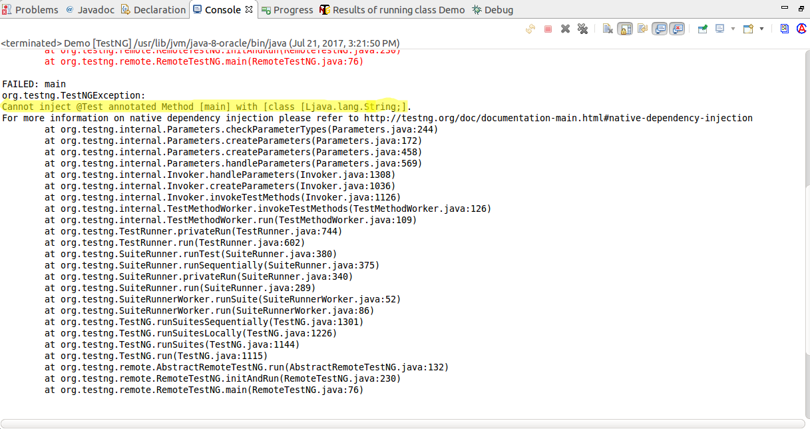Click the testng.org documentation URL

tap(558, 118)
